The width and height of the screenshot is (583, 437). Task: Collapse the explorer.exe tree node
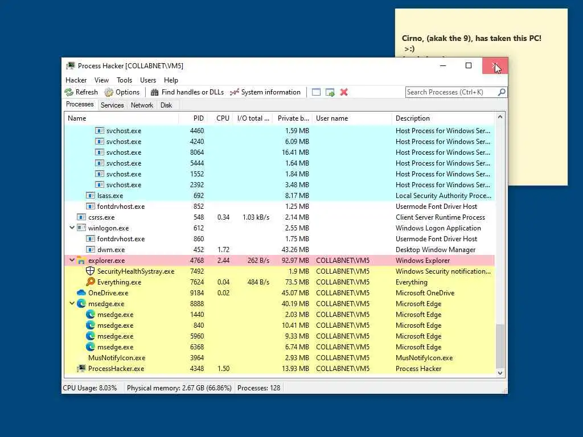coord(72,261)
